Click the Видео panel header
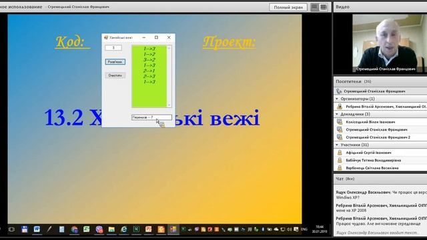The height and width of the screenshot is (240, 427). (x=380, y=7)
